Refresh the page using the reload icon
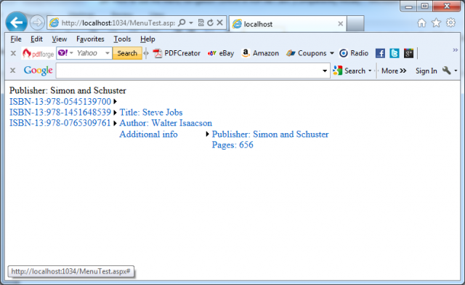The width and height of the screenshot is (465, 285). click(x=210, y=23)
